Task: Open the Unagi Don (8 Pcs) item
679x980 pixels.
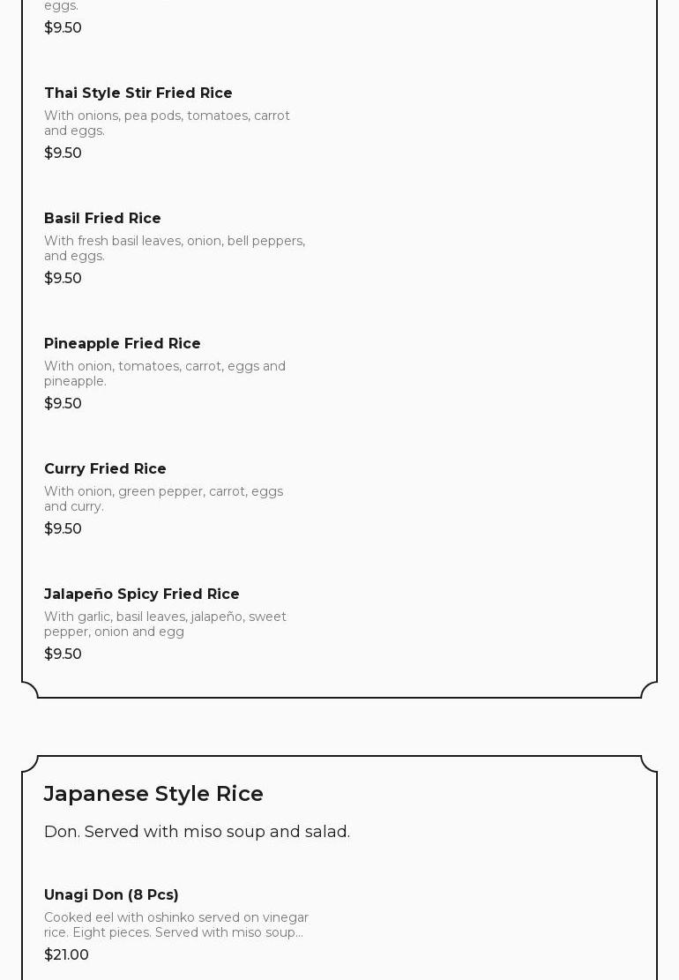Action: tap(111, 894)
